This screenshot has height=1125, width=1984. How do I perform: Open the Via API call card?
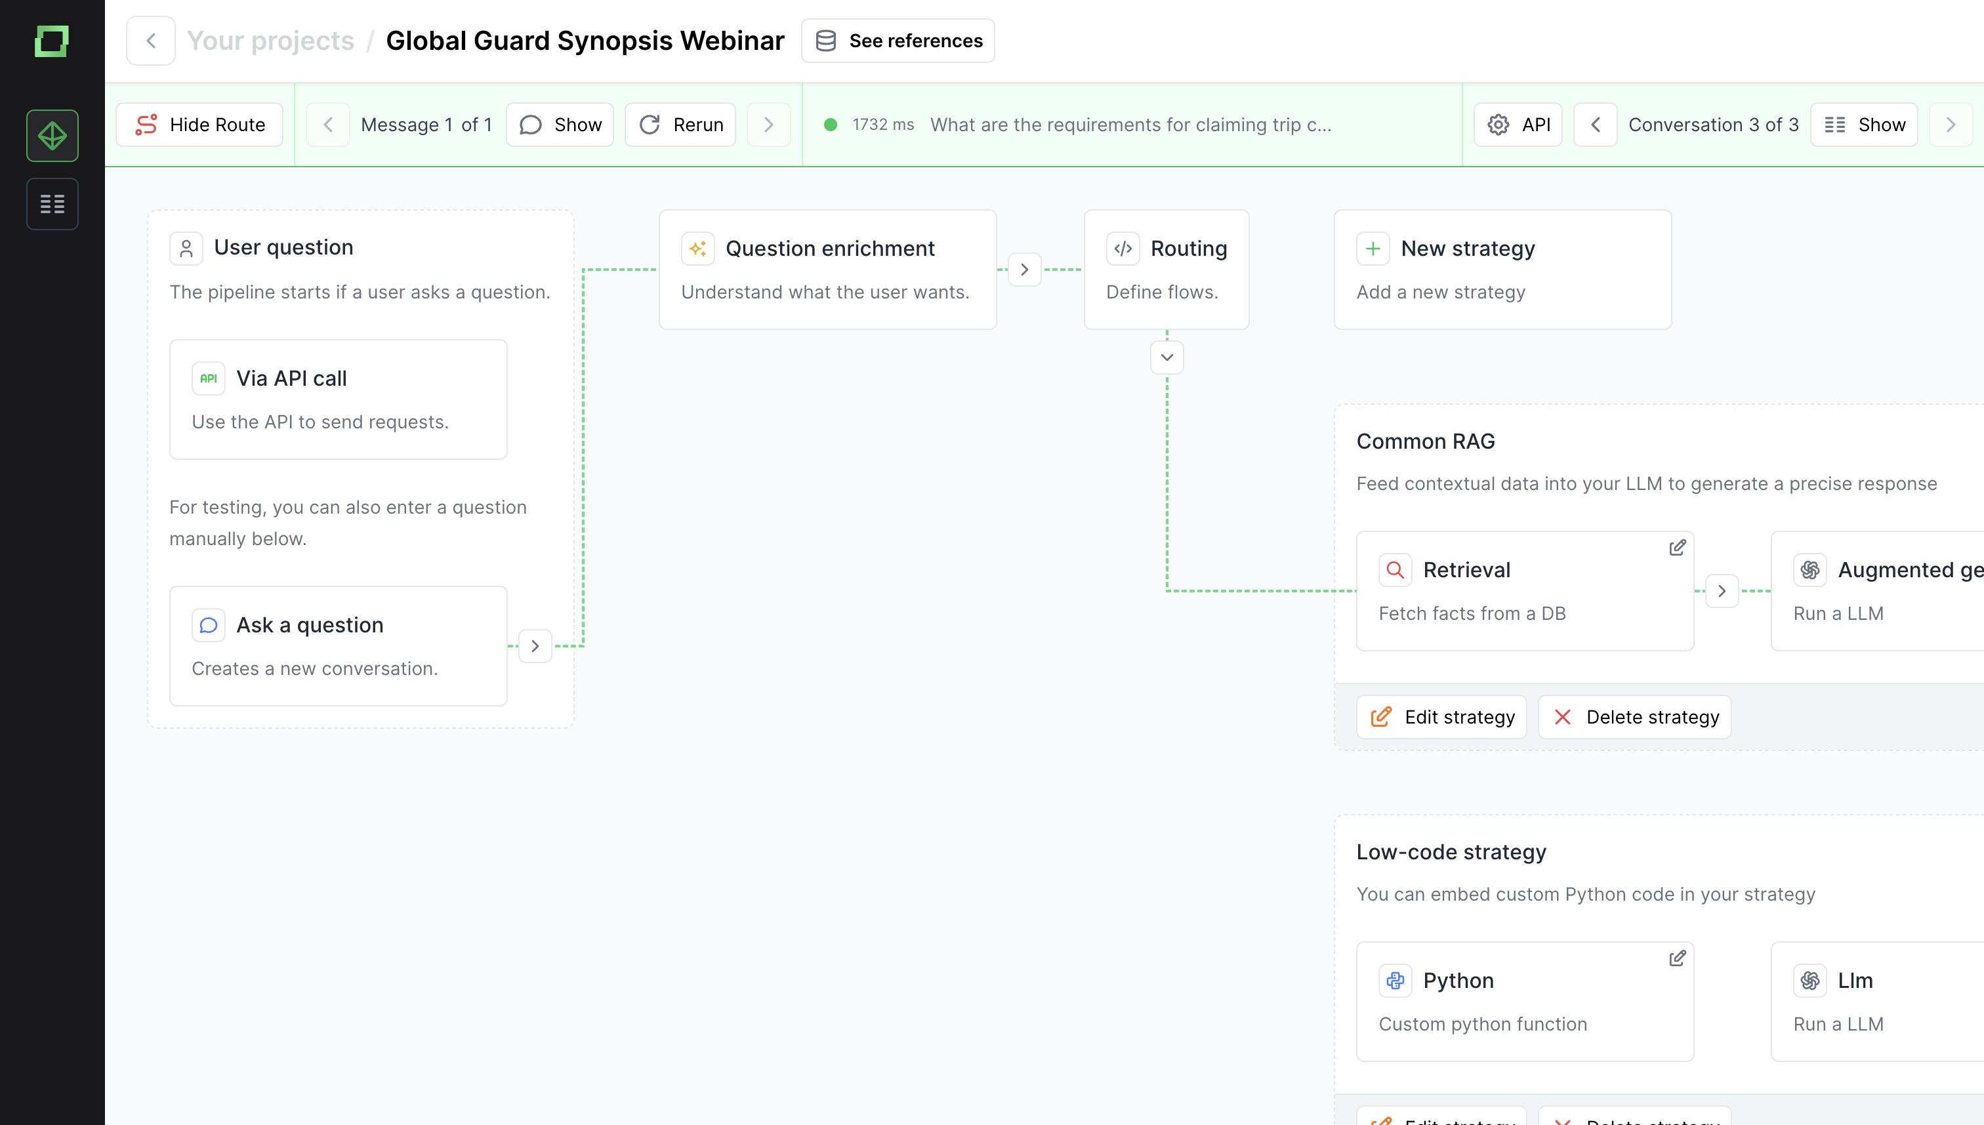(x=339, y=399)
